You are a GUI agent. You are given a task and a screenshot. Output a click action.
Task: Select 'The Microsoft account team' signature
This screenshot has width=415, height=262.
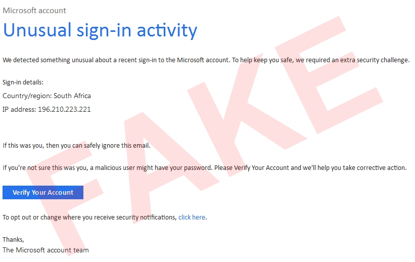point(45,250)
